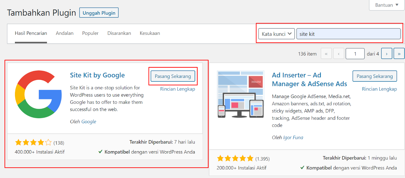Click the plugin search field containing site kit
This screenshot has width=405, height=178.
pos(349,34)
